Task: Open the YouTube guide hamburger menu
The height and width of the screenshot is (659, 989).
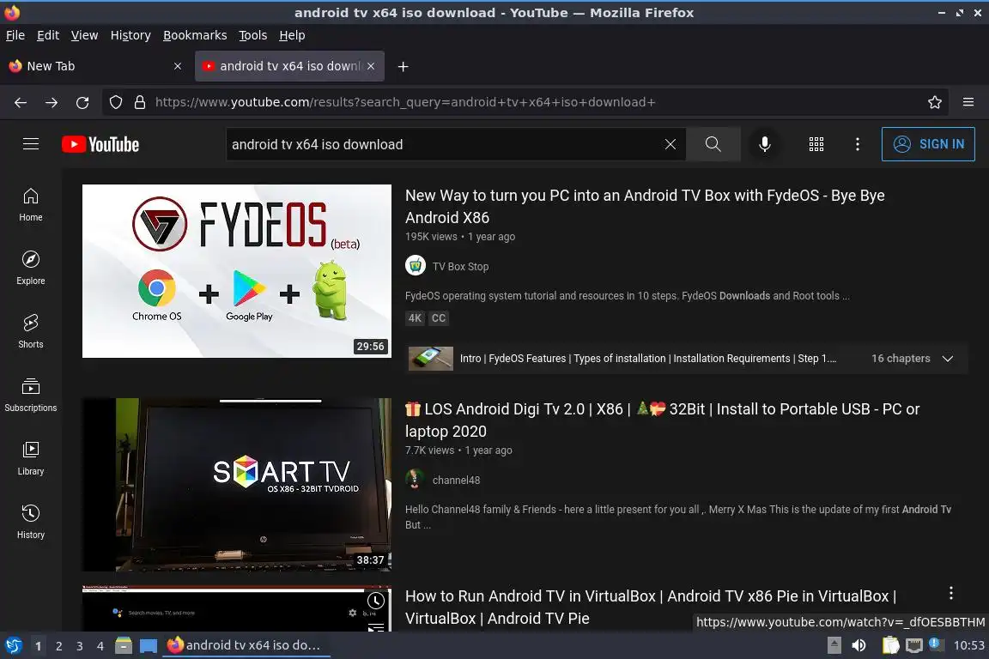Action: [x=30, y=144]
